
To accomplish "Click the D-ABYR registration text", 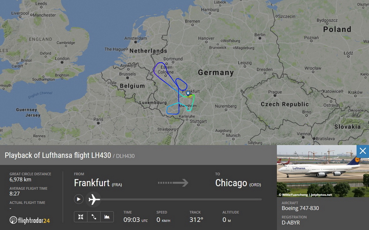I will (x=291, y=223).
